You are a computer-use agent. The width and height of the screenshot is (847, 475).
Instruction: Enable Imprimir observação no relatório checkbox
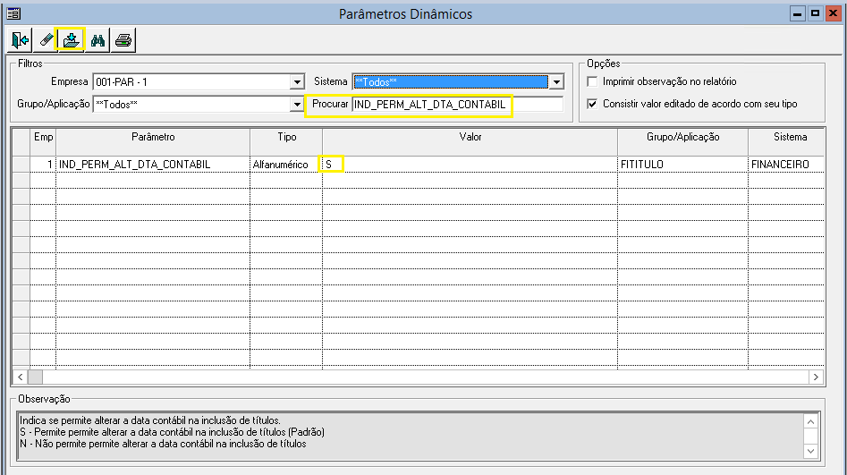593,81
